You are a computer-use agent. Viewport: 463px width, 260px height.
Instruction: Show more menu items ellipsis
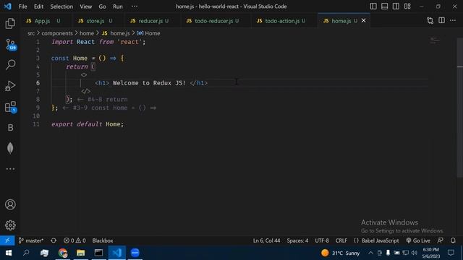click(135, 6)
